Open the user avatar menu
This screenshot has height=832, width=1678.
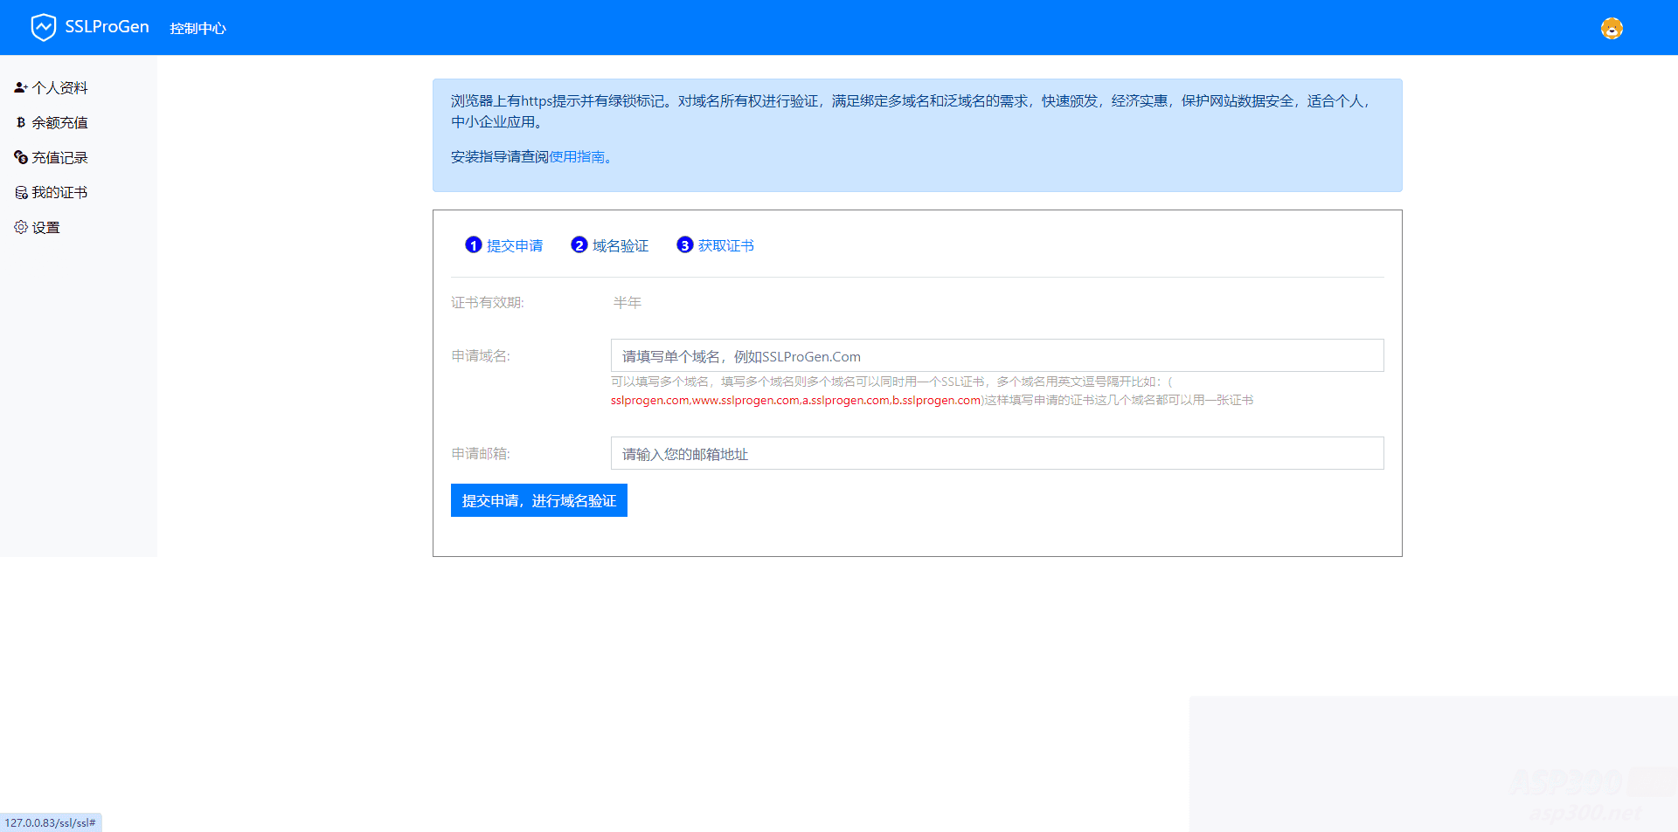[1611, 28]
